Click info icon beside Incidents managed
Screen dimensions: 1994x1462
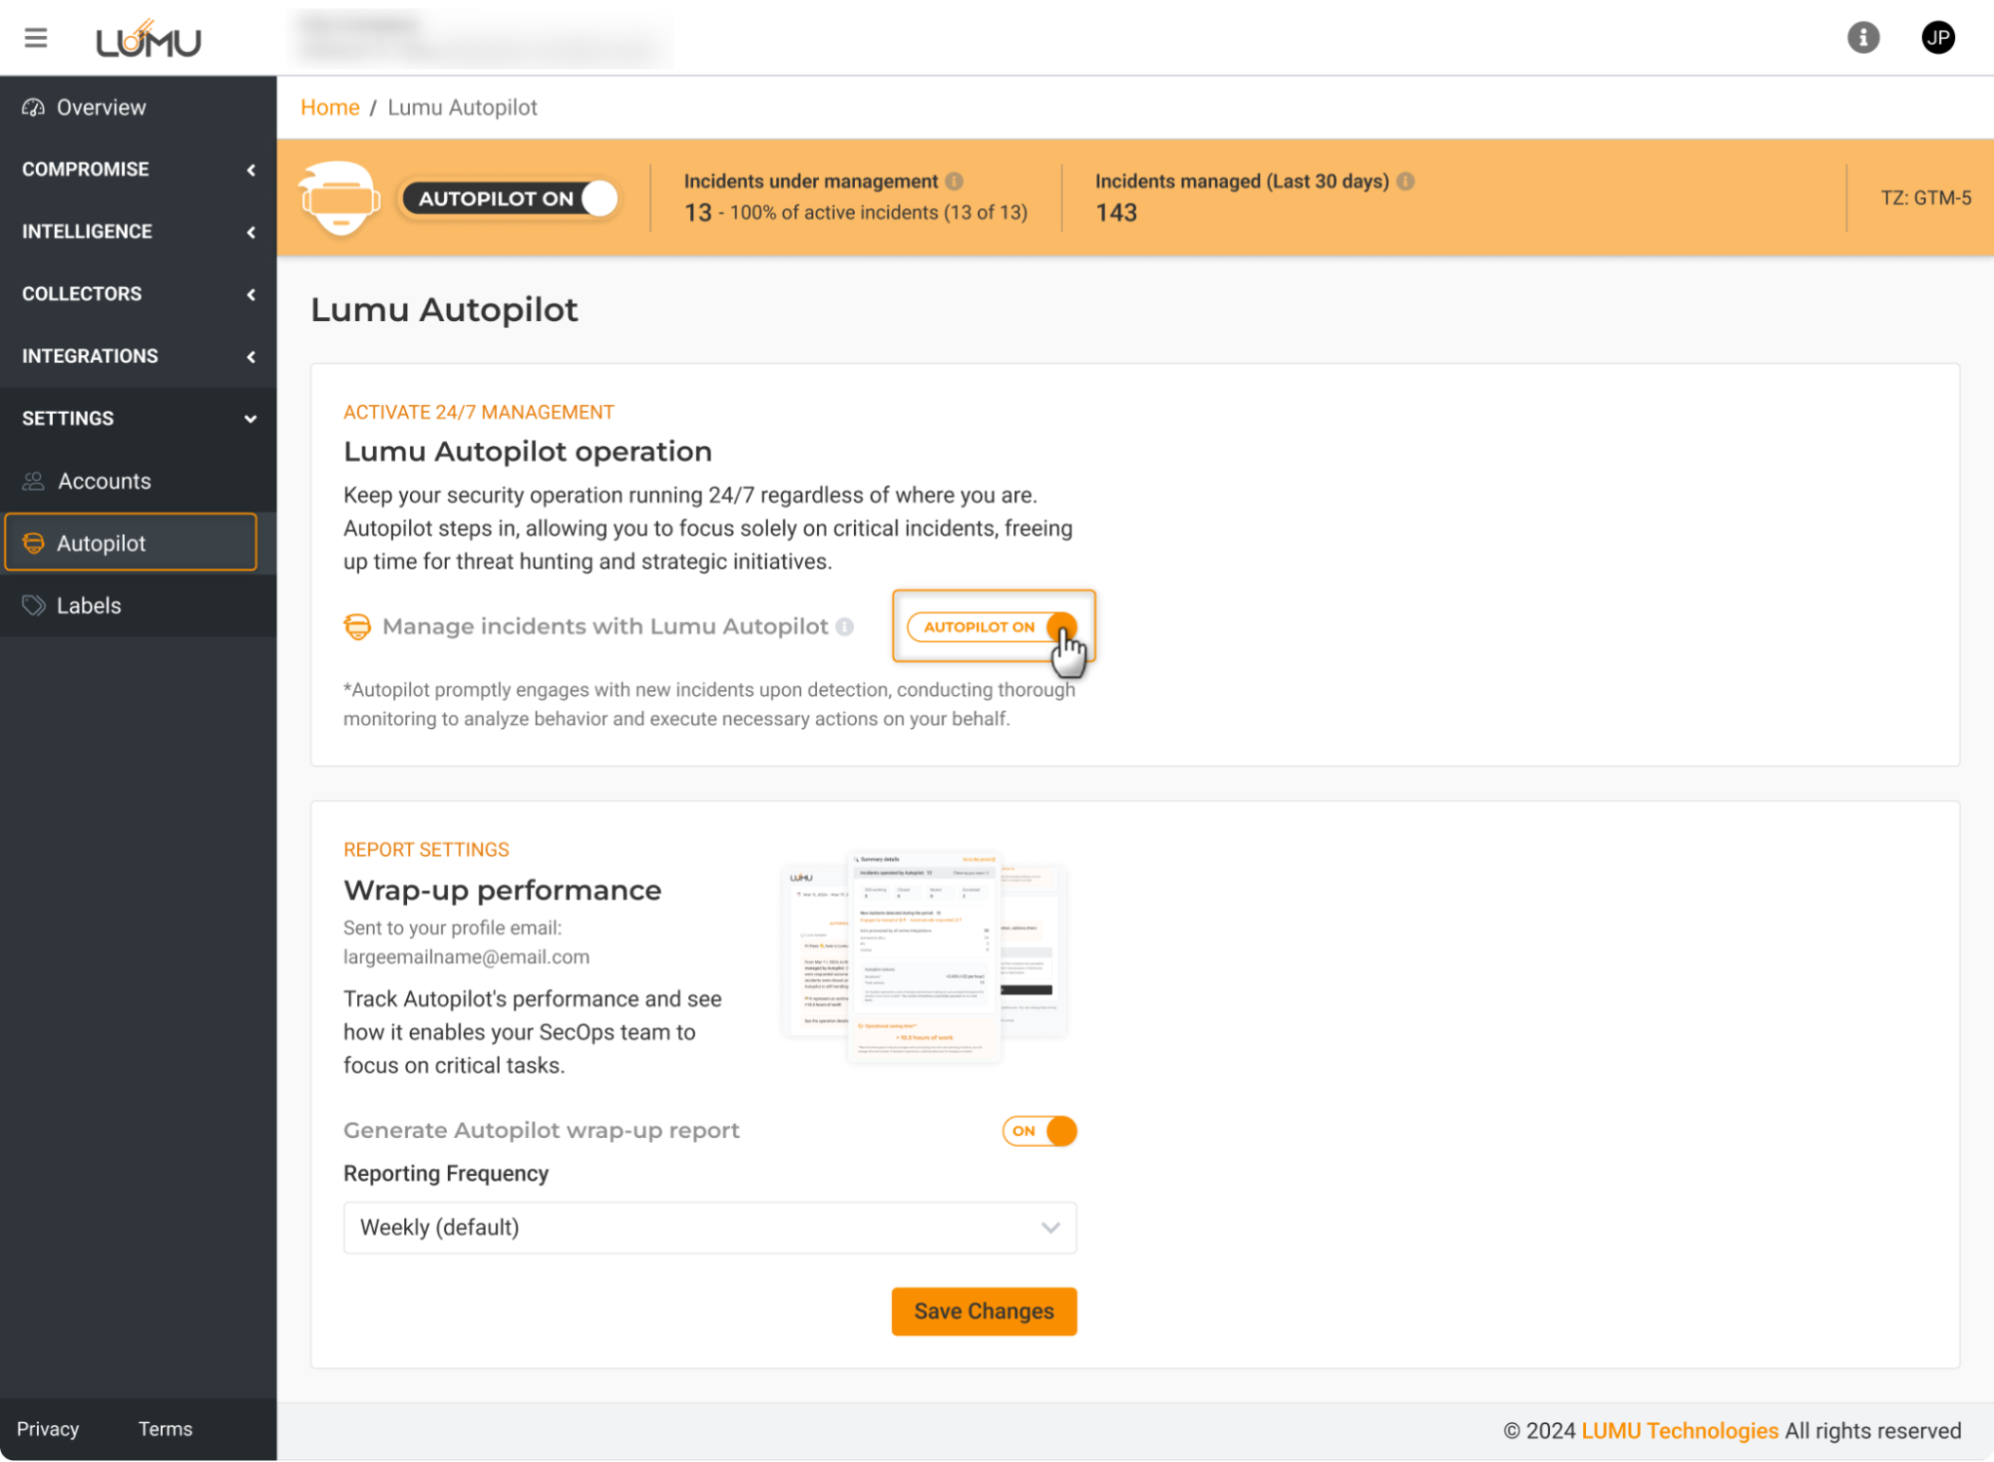[1405, 182]
